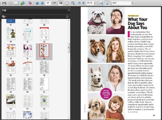Open the Pages panel gear options menu
The width and height of the screenshot is (162, 120).
coord(4,16)
